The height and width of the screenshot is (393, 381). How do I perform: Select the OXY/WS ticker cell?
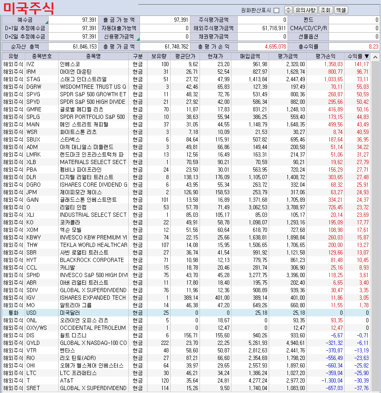point(41,328)
